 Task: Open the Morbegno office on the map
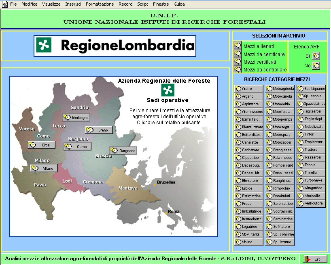pos(76,117)
